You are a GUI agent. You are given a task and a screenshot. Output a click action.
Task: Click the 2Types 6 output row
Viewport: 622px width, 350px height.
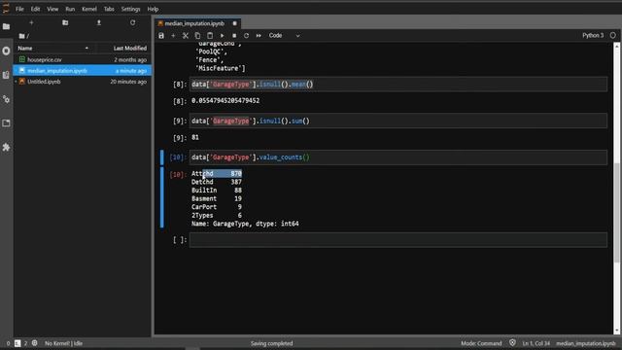coord(217,216)
